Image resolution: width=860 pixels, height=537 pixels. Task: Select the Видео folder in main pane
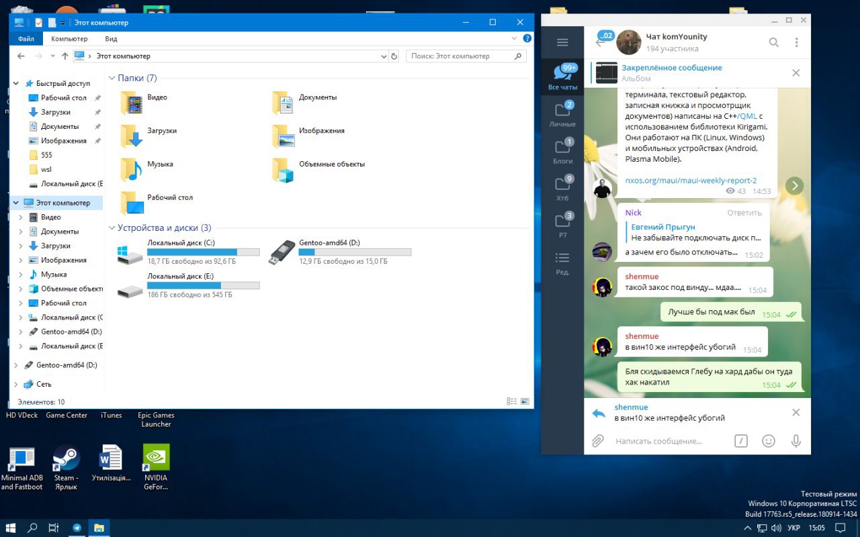(144, 103)
